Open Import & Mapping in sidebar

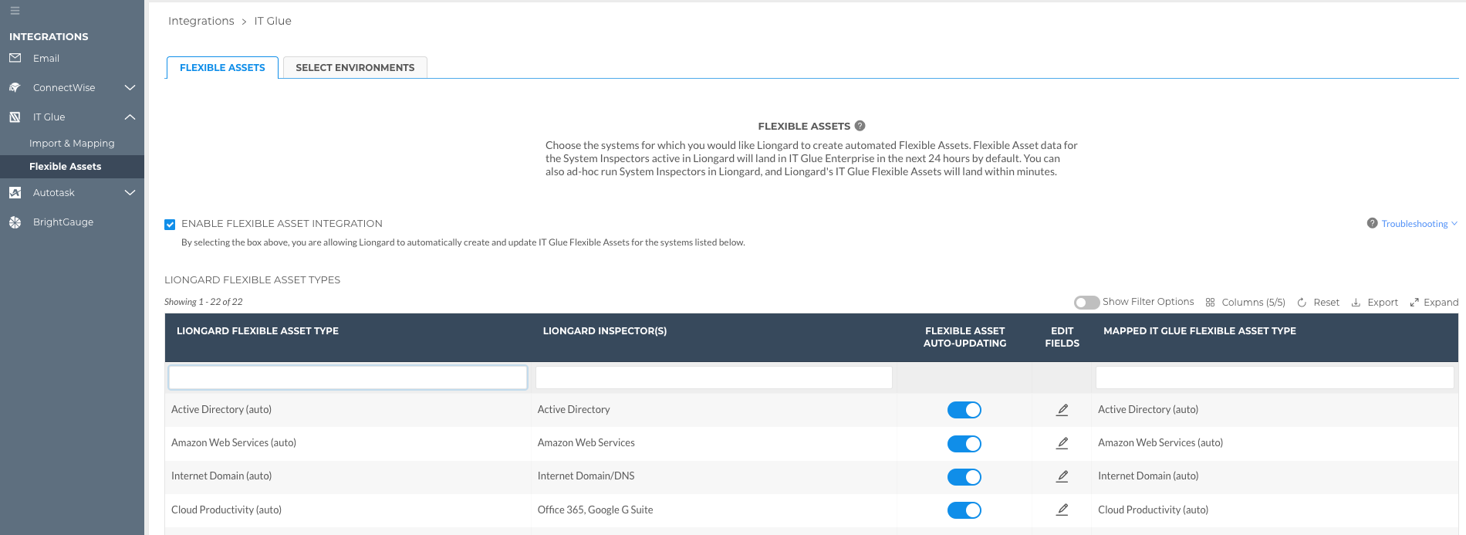click(72, 143)
